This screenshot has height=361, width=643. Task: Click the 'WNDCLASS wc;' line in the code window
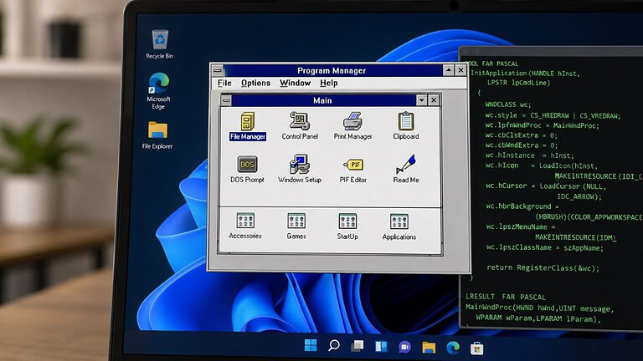[507, 104]
